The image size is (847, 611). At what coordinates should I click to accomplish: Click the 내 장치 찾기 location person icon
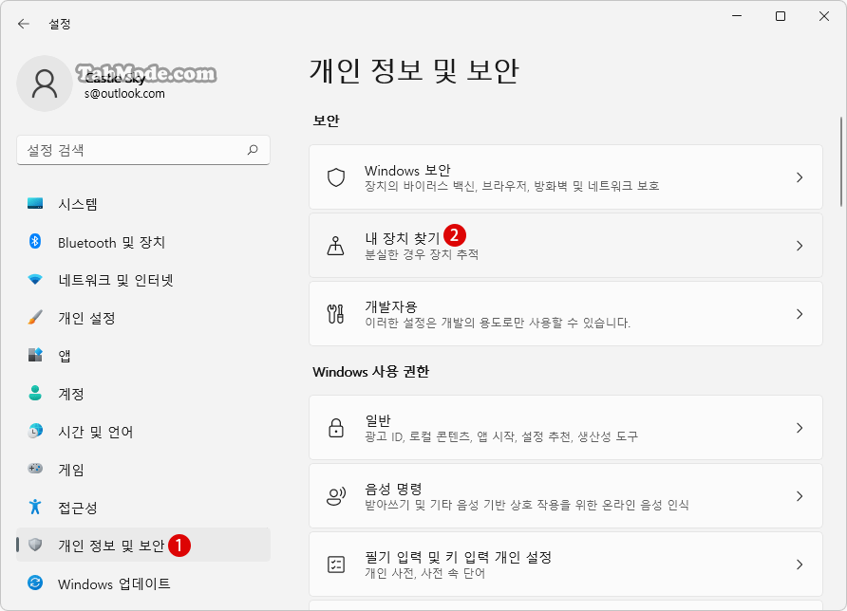[x=336, y=246]
